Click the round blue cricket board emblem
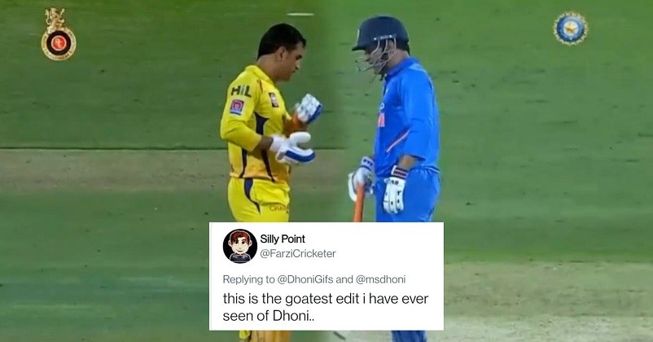This screenshot has width=653, height=342. (571, 28)
